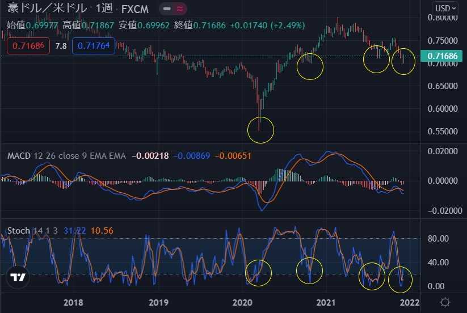This screenshot has height=313, width=467.
Task: Click the 高値 high value 0.71867
Action: [x=98, y=26]
